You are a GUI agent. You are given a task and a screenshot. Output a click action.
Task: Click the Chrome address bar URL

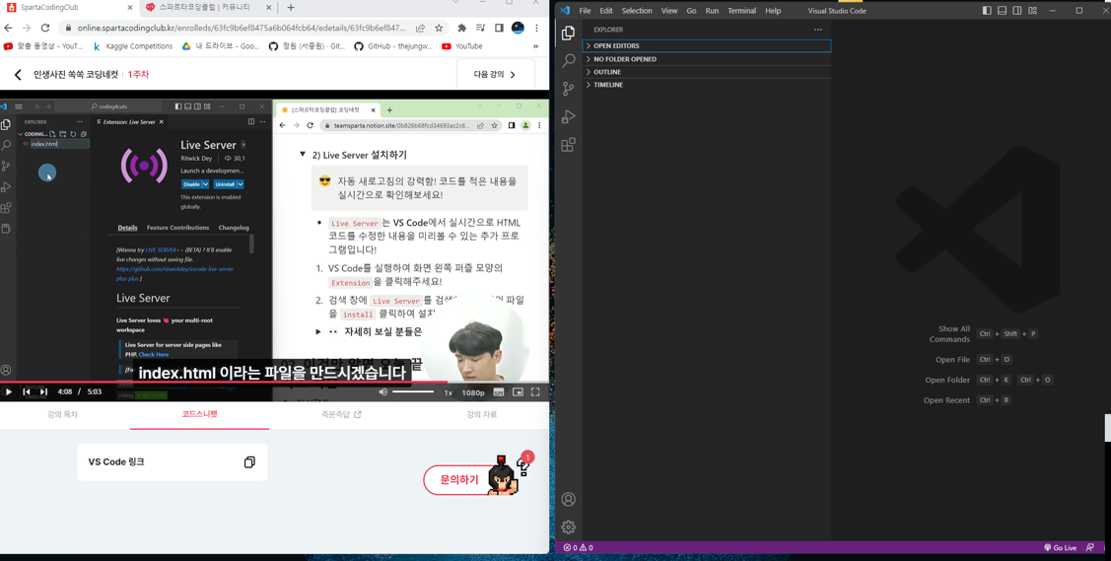(241, 29)
